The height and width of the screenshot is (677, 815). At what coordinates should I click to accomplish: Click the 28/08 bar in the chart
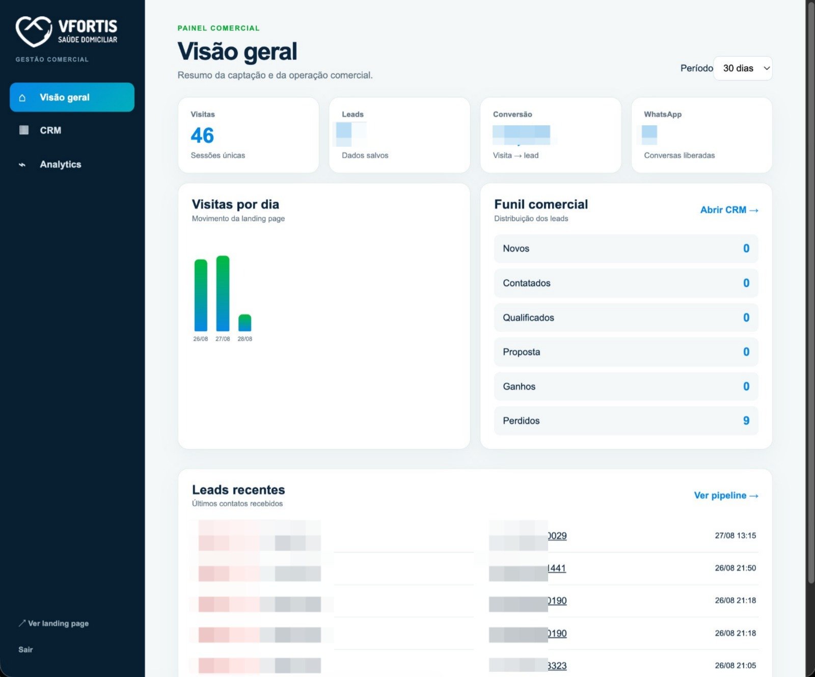click(244, 323)
